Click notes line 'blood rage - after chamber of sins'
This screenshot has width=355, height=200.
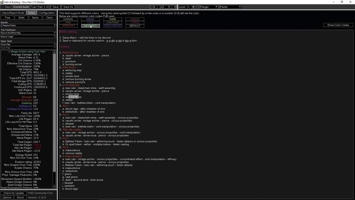84,109
